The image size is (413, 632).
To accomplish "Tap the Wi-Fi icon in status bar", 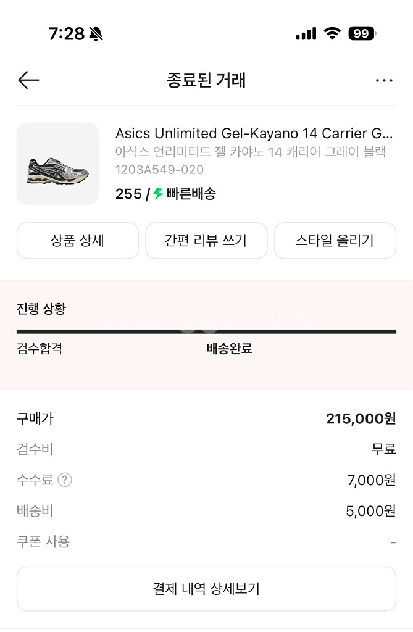I will [x=332, y=34].
